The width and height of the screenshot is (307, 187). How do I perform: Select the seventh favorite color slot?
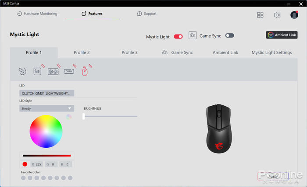pyautogui.click(x=64, y=178)
